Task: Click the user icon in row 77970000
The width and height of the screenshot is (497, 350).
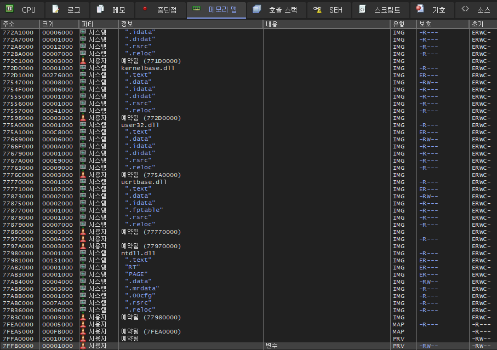Action: [x=83, y=239]
